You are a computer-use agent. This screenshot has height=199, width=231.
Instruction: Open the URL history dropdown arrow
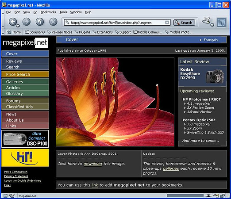coord(167,23)
